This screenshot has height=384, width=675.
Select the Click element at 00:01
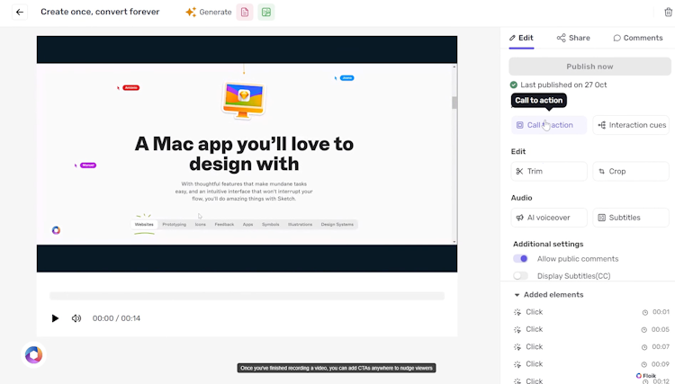tap(591, 312)
